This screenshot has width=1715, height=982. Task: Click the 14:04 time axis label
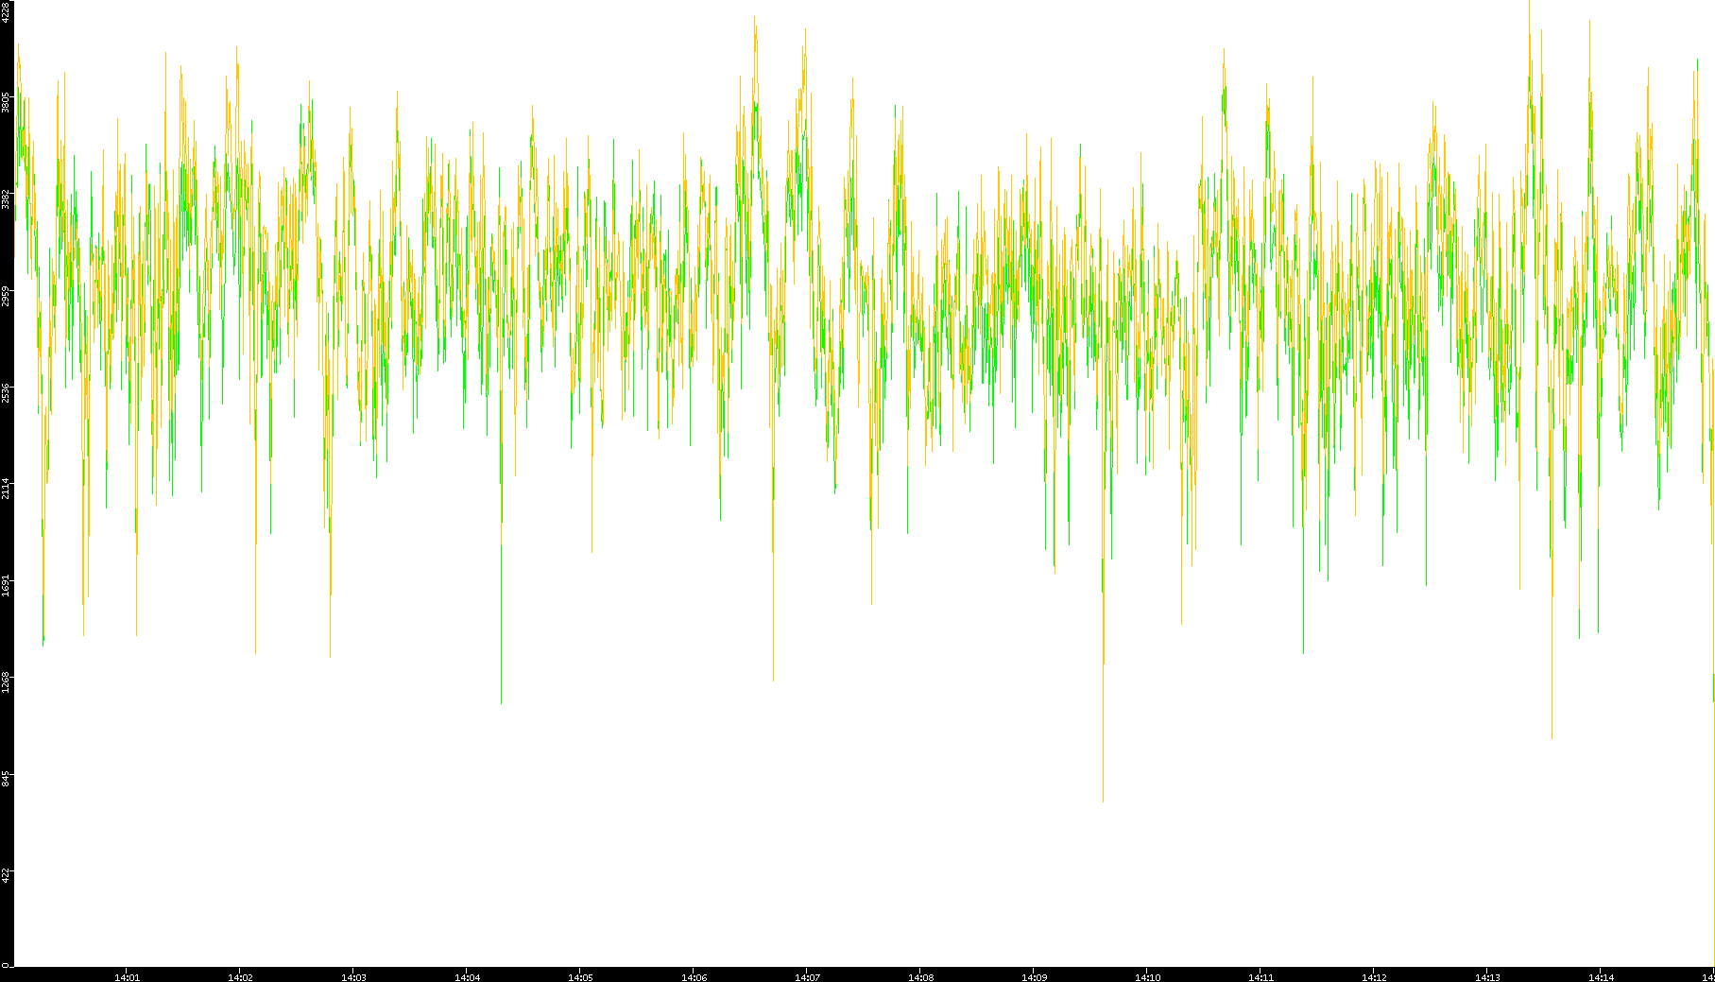click(x=467, y=977)
